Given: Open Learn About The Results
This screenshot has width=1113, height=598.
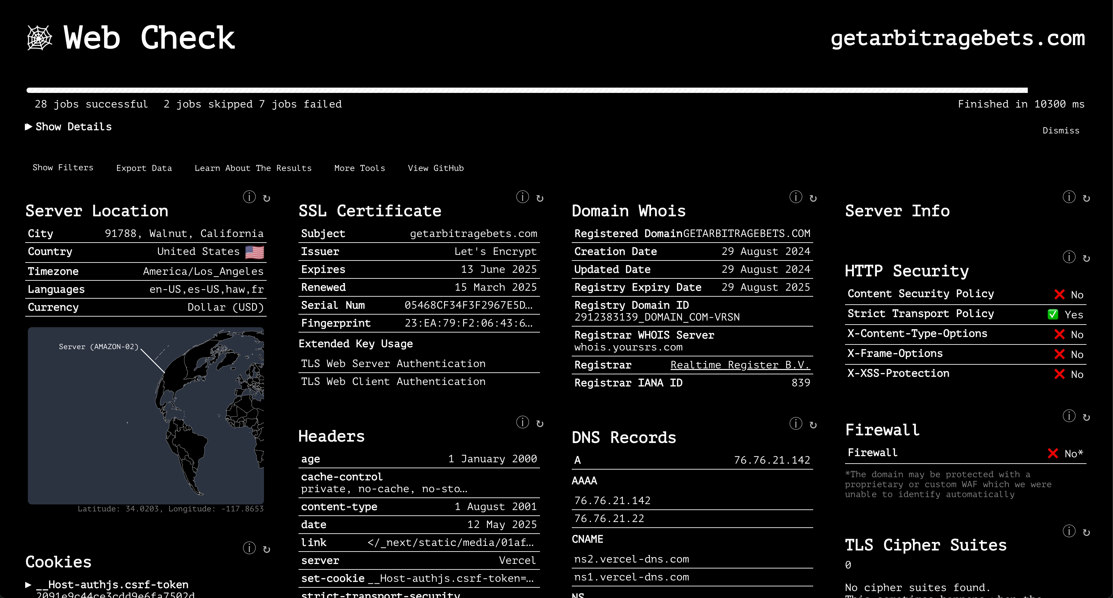Looking at the screenshot, I should pyautogui.click(x=253, y=168).
